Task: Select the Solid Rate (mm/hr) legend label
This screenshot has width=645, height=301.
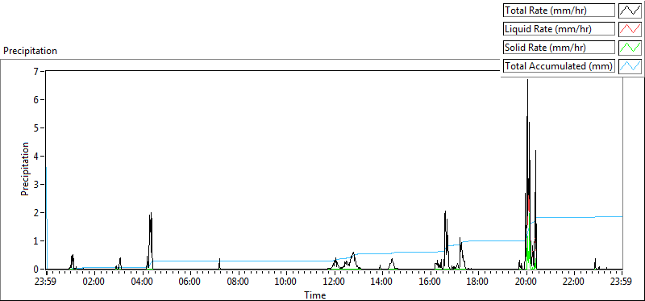Action: coord(559,48)
